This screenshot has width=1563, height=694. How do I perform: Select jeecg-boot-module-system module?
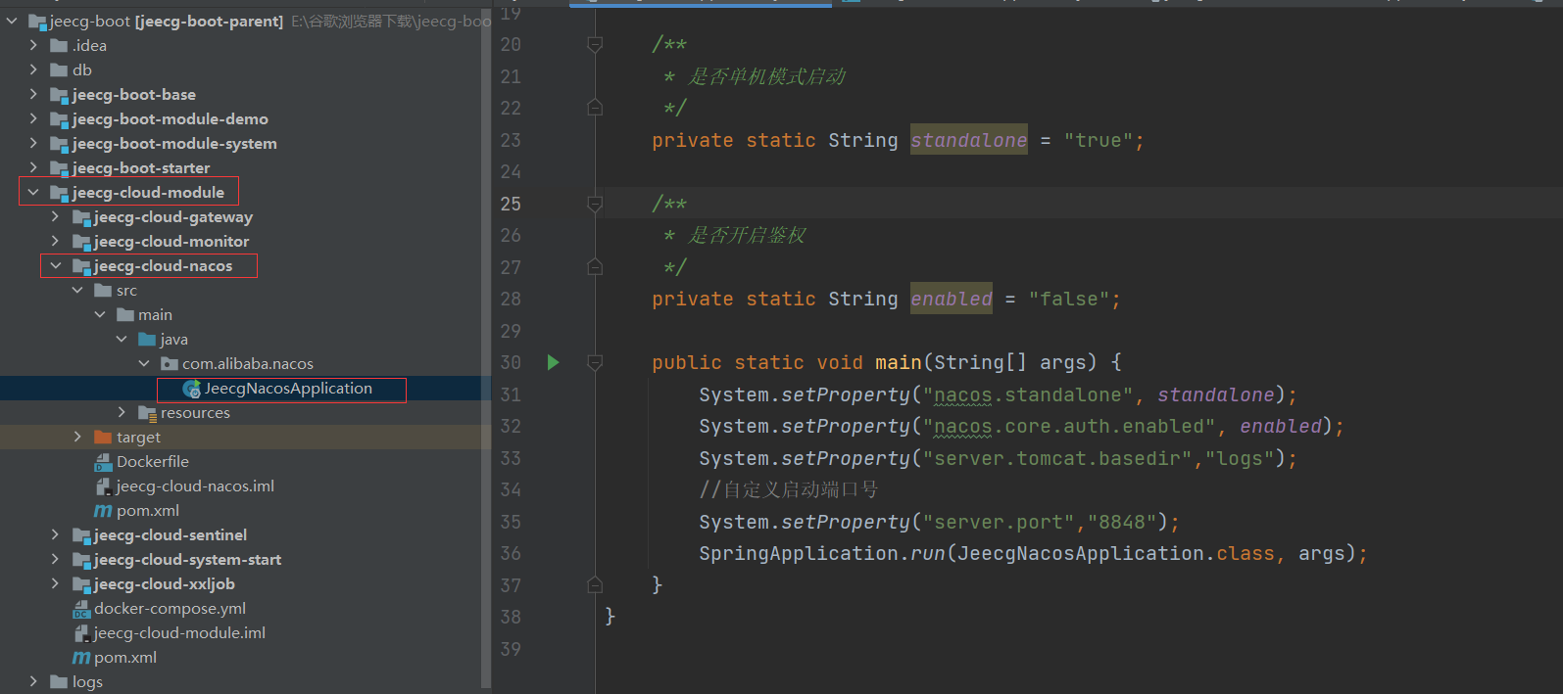pyautogui.click(x=174, y=144)
